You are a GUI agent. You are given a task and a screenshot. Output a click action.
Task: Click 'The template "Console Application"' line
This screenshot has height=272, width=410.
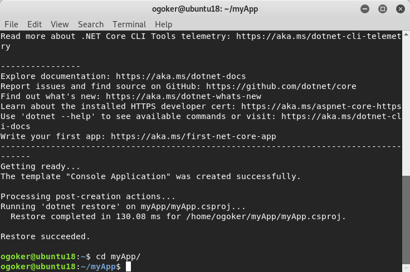150,176
